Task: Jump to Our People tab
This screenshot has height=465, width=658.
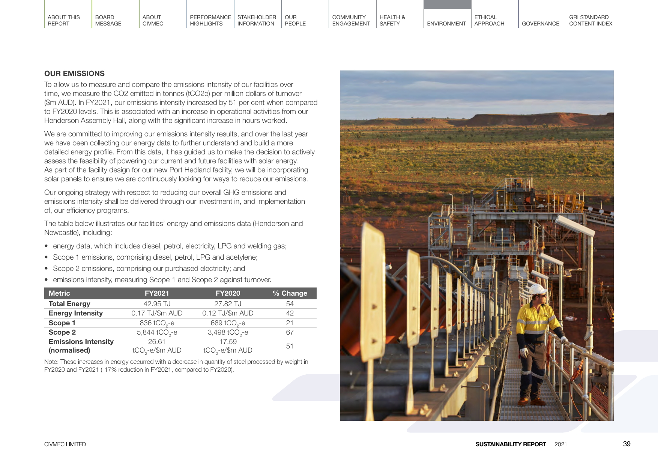Action: (295, 20)
